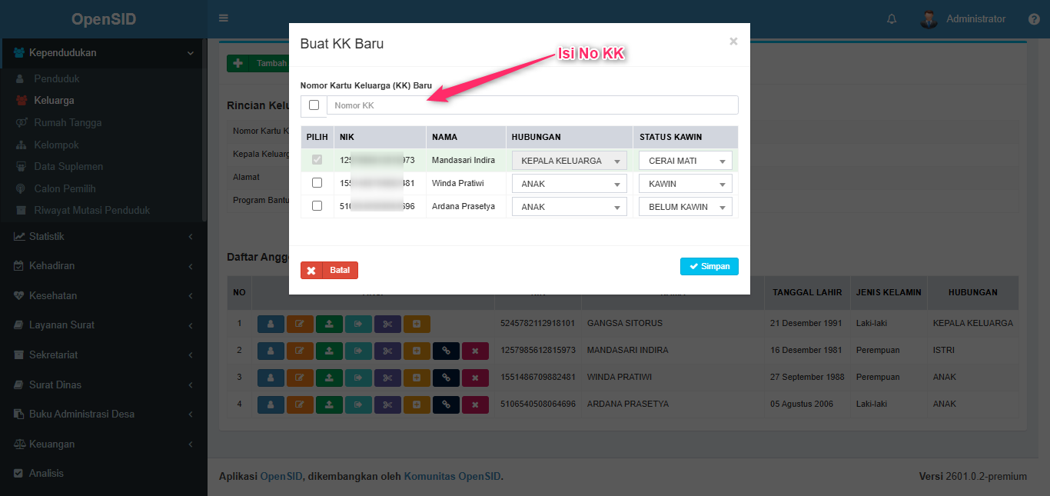Click into the Nomor KK input field
Viewport: 1050px width, 496px height.
pos(532,105)
